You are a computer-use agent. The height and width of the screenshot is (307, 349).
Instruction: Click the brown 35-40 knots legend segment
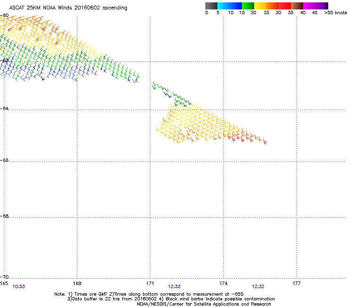297,6
